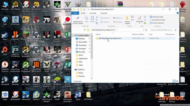Expand the address bar history dropdown
190x106 pixels.
(143, 30)
